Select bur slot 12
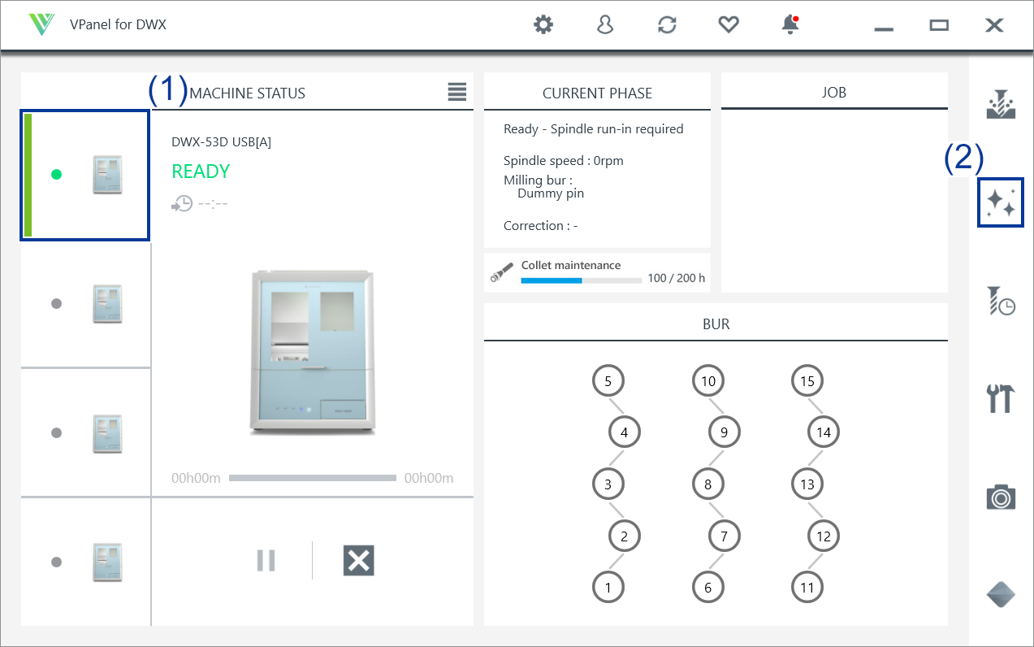Screen dimensions: 1034x647 (x=824, y=536)
